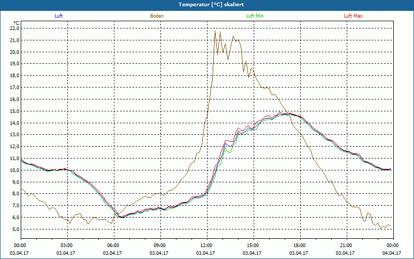Viewport: 414px width, 259px height.
Task: Click the 7,0 y-axis label
Action: [x=16, y=206]
